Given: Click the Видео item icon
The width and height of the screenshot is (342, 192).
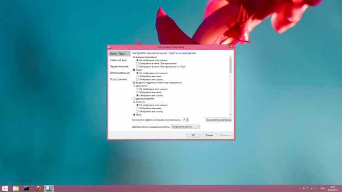Looking at the screenshot, I should (x=134, y=70).
